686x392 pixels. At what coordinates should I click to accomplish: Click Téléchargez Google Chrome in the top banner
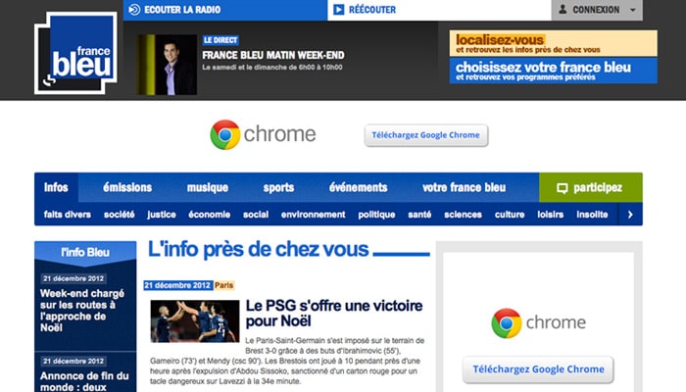426,135
